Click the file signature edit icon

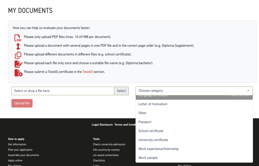(x=18, y=64)
